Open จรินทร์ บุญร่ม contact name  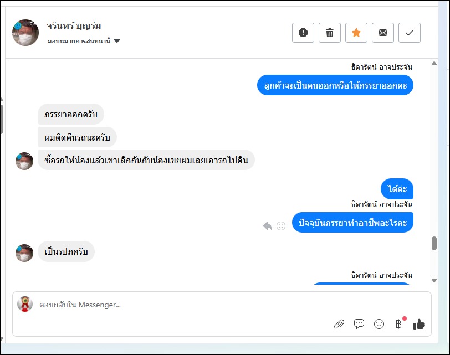(74, 26)
